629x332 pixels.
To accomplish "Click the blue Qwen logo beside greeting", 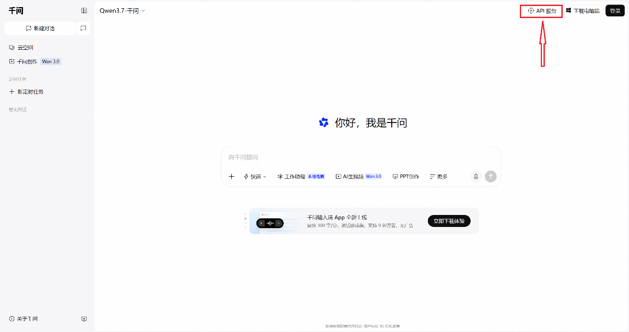I will 324,123.
